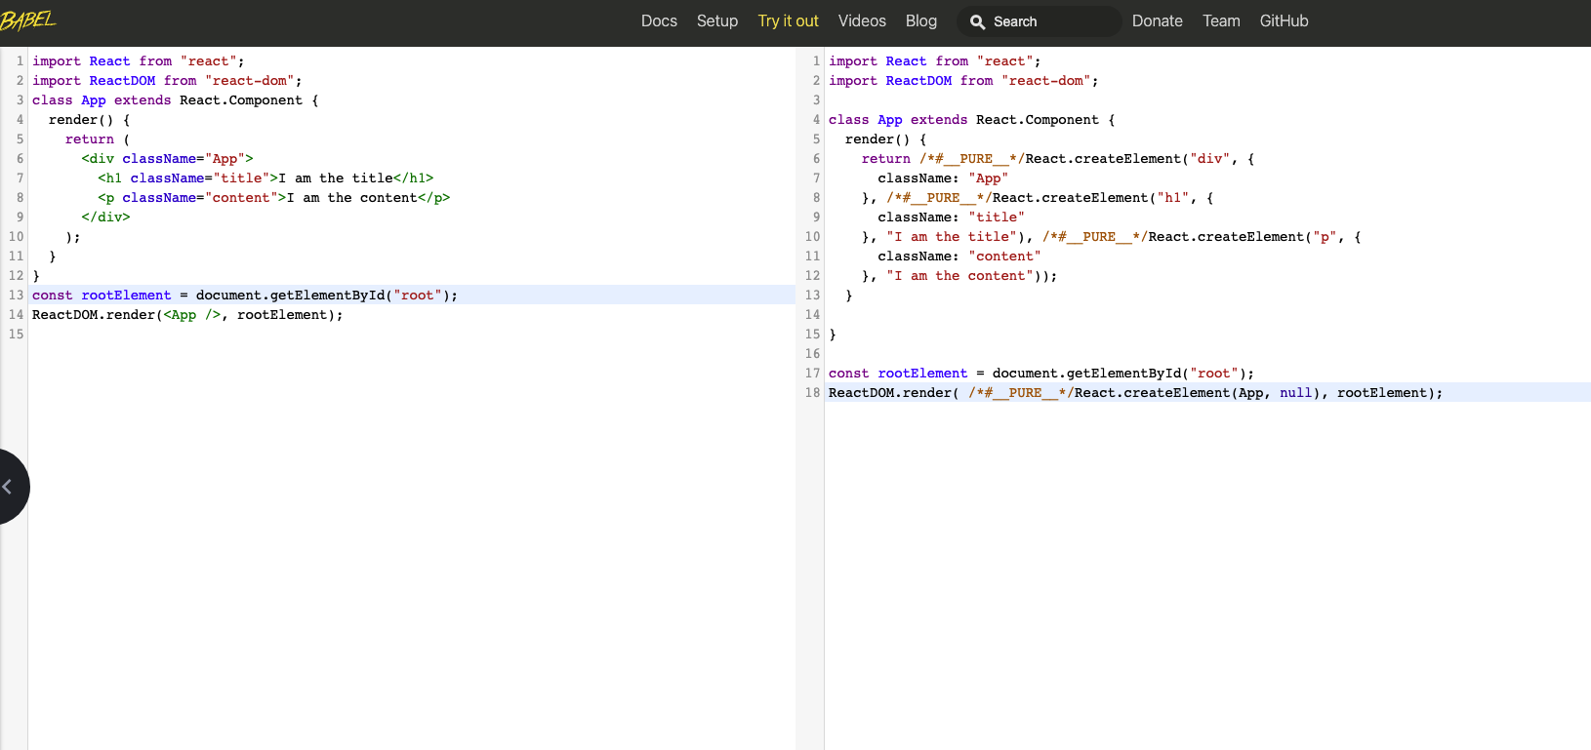Click output const rootElement line 17

point(1041,373)
